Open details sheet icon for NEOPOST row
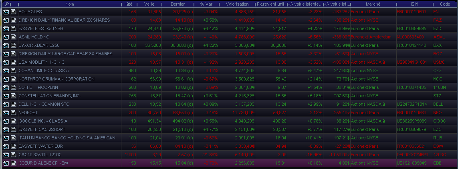Viewport: 458px width, 169px height. 14,113
